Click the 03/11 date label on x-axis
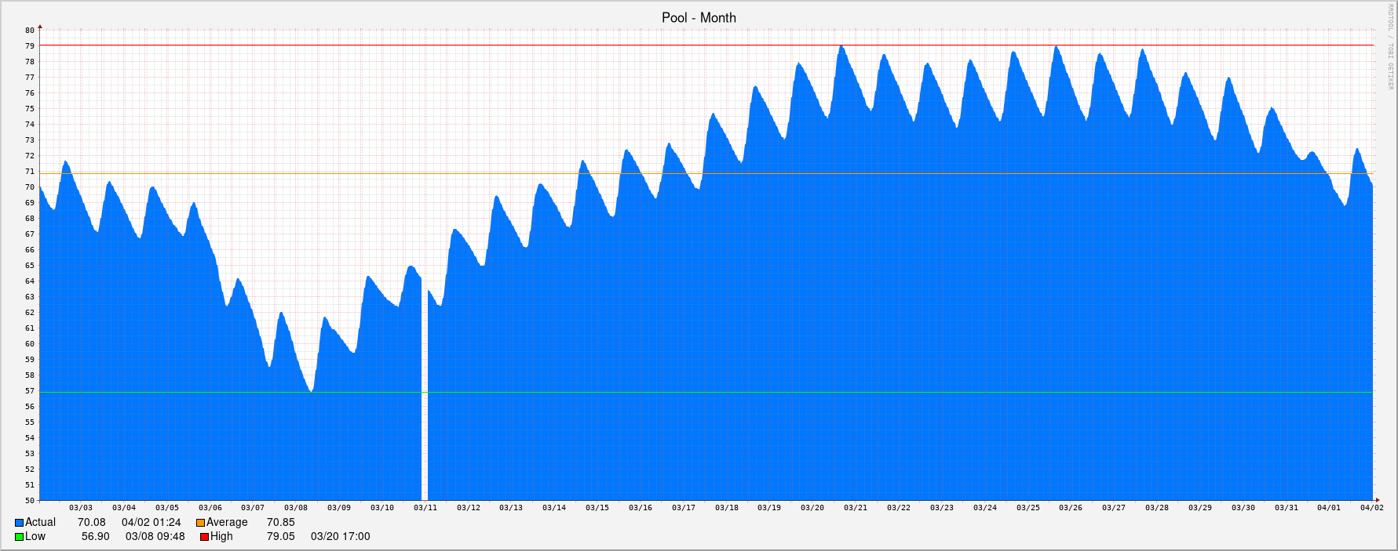The width and height of the screenshot is (1398, 551). [x=425, y=508]
